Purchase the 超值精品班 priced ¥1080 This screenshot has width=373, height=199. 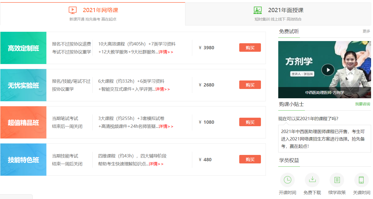click(250, 122)
